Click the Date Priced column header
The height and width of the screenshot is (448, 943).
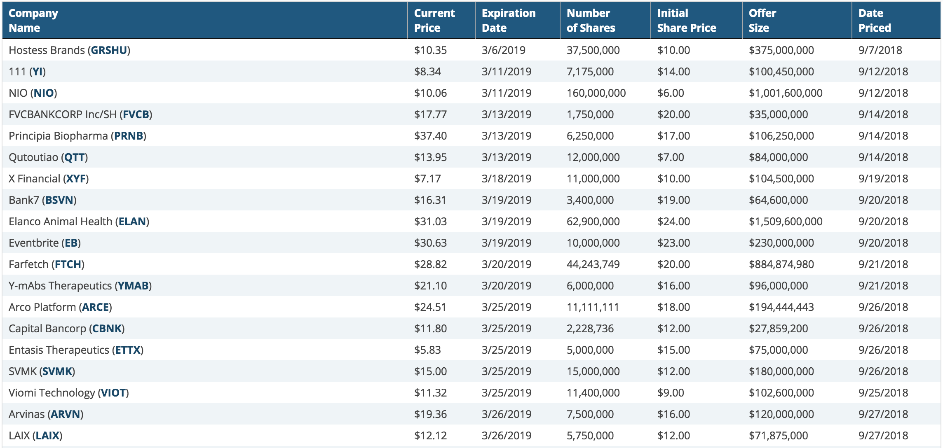click(x=874, y=21)
